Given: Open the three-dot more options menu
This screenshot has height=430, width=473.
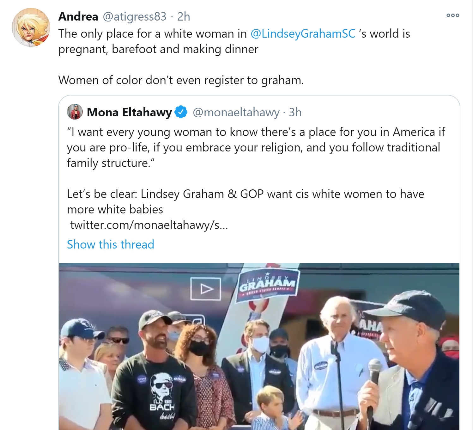Looking at the screenshot, I should pyautogui.click(x=452, y=15).
